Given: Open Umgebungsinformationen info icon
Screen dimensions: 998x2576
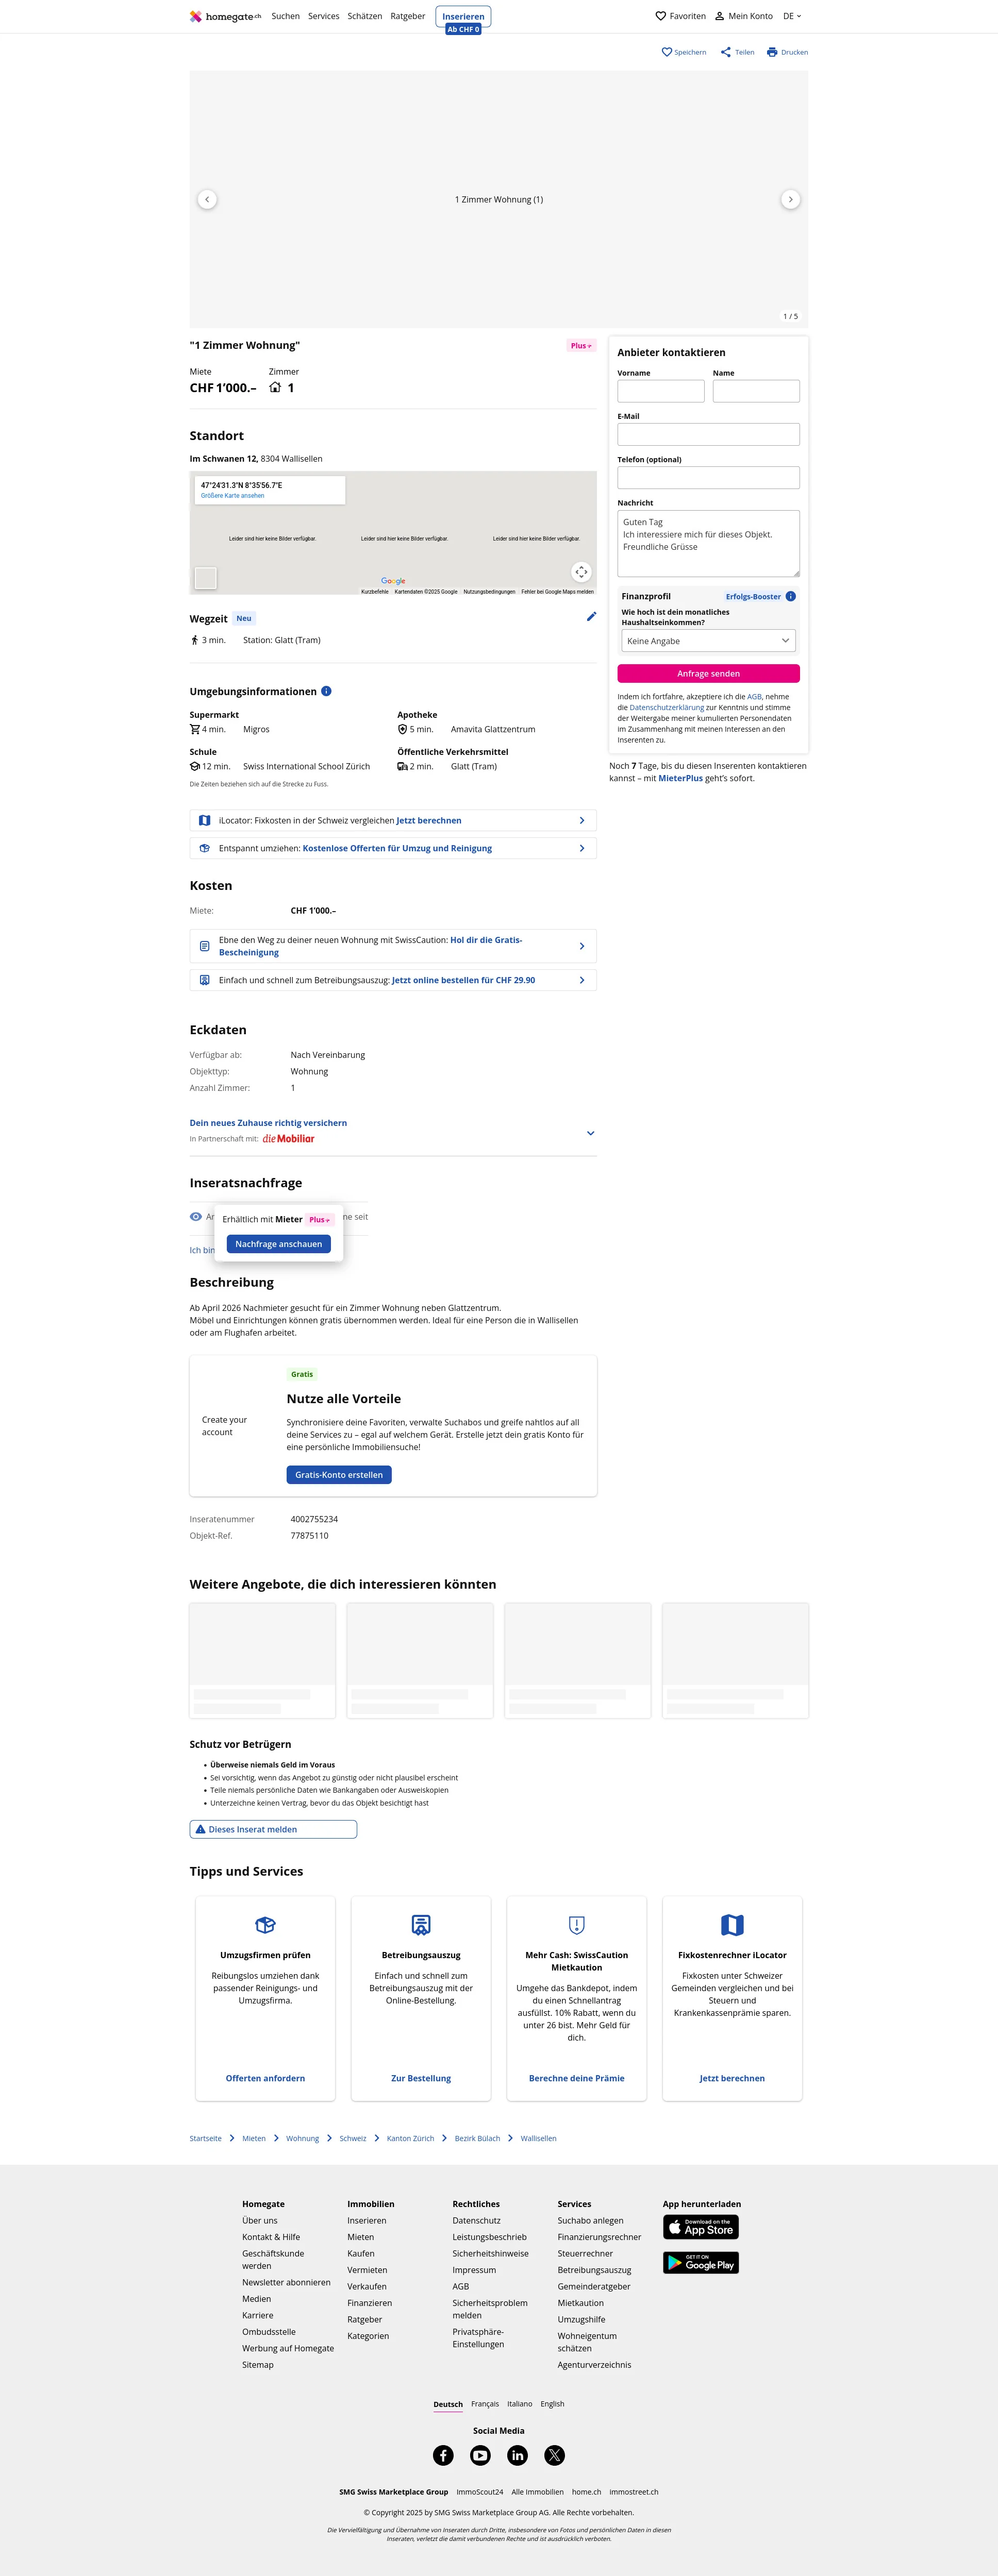Looking at the screenshot, I should coord(326,691).
